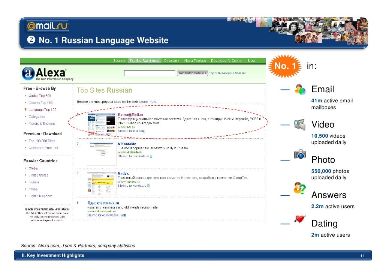Screen dimensions: 386x273
Task: Select the Traffic Rankings tab
Action: pos(145,61)
